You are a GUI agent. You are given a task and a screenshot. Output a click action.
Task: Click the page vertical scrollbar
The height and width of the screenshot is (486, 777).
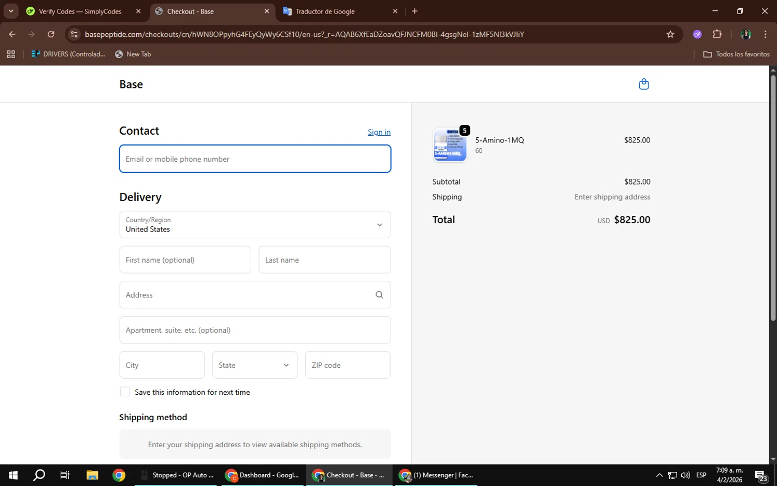(773, 198)
